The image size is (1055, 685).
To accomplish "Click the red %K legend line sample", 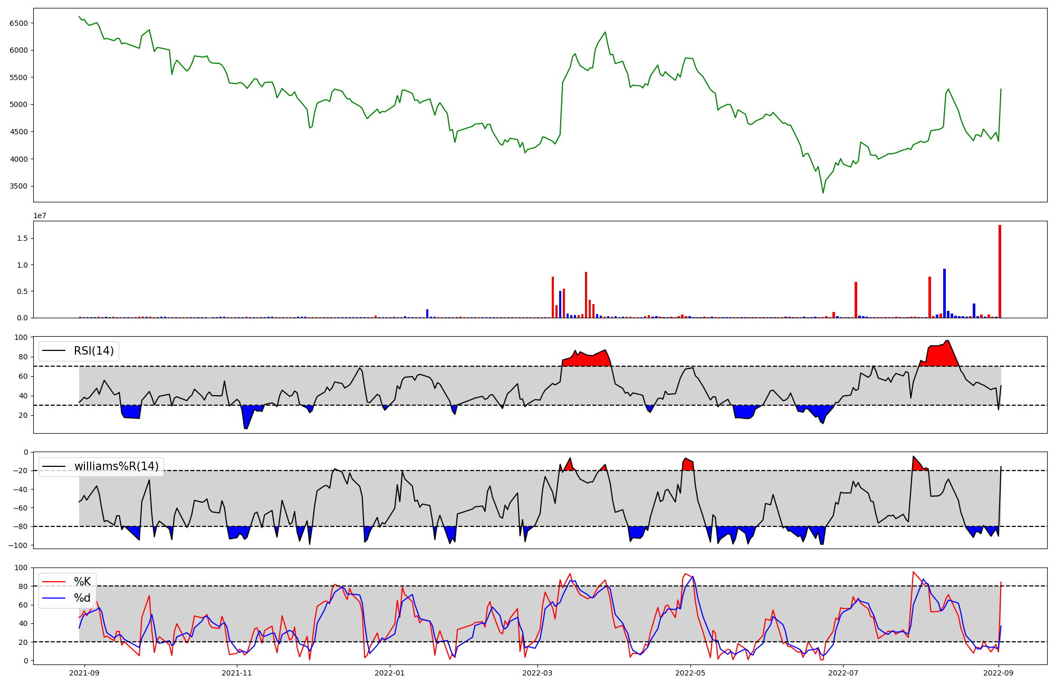I will pyautogui.click(x=54, y=582).
